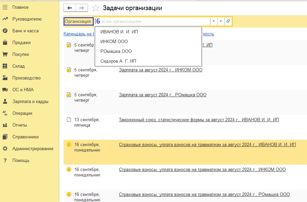Select ИВАНОВ И. И. ИП from list
The image size is (307, 202).
(x=119, y=32)
